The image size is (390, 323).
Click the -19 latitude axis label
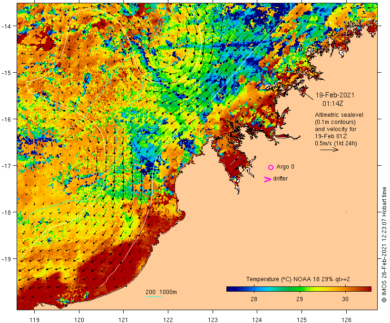6,259
